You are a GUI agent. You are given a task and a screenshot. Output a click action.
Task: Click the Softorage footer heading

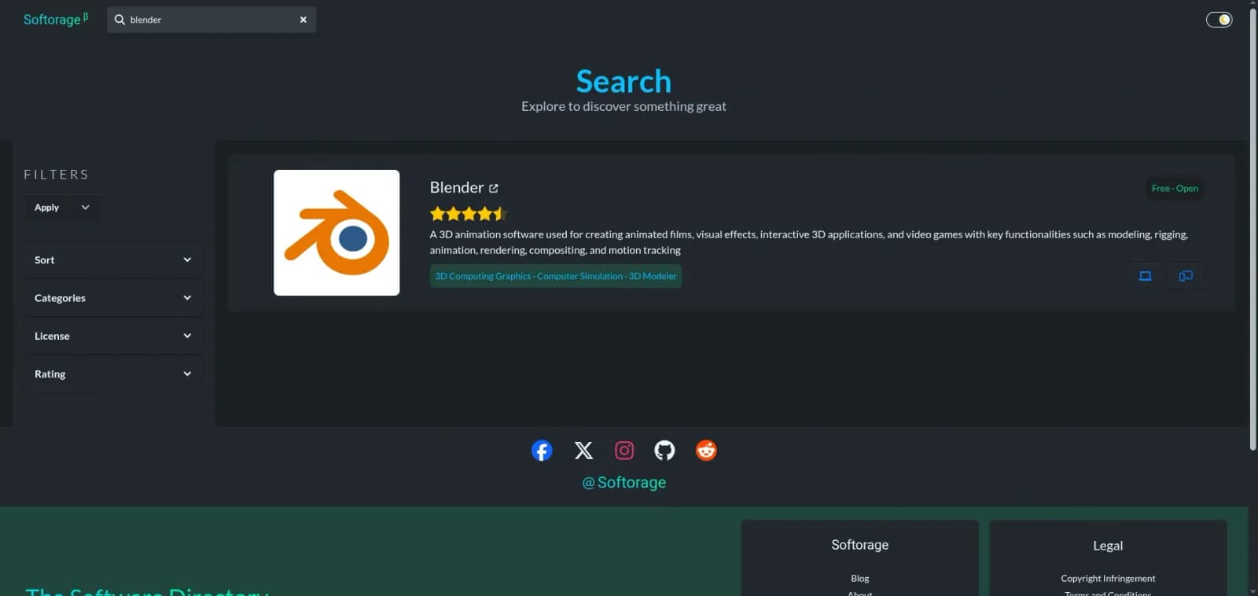click(859, 545)
